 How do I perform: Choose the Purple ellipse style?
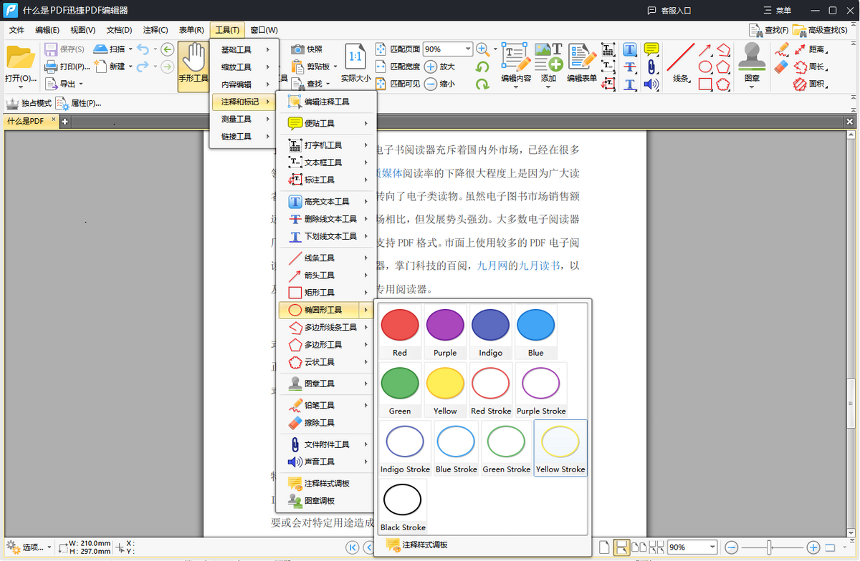click(445, 331)
